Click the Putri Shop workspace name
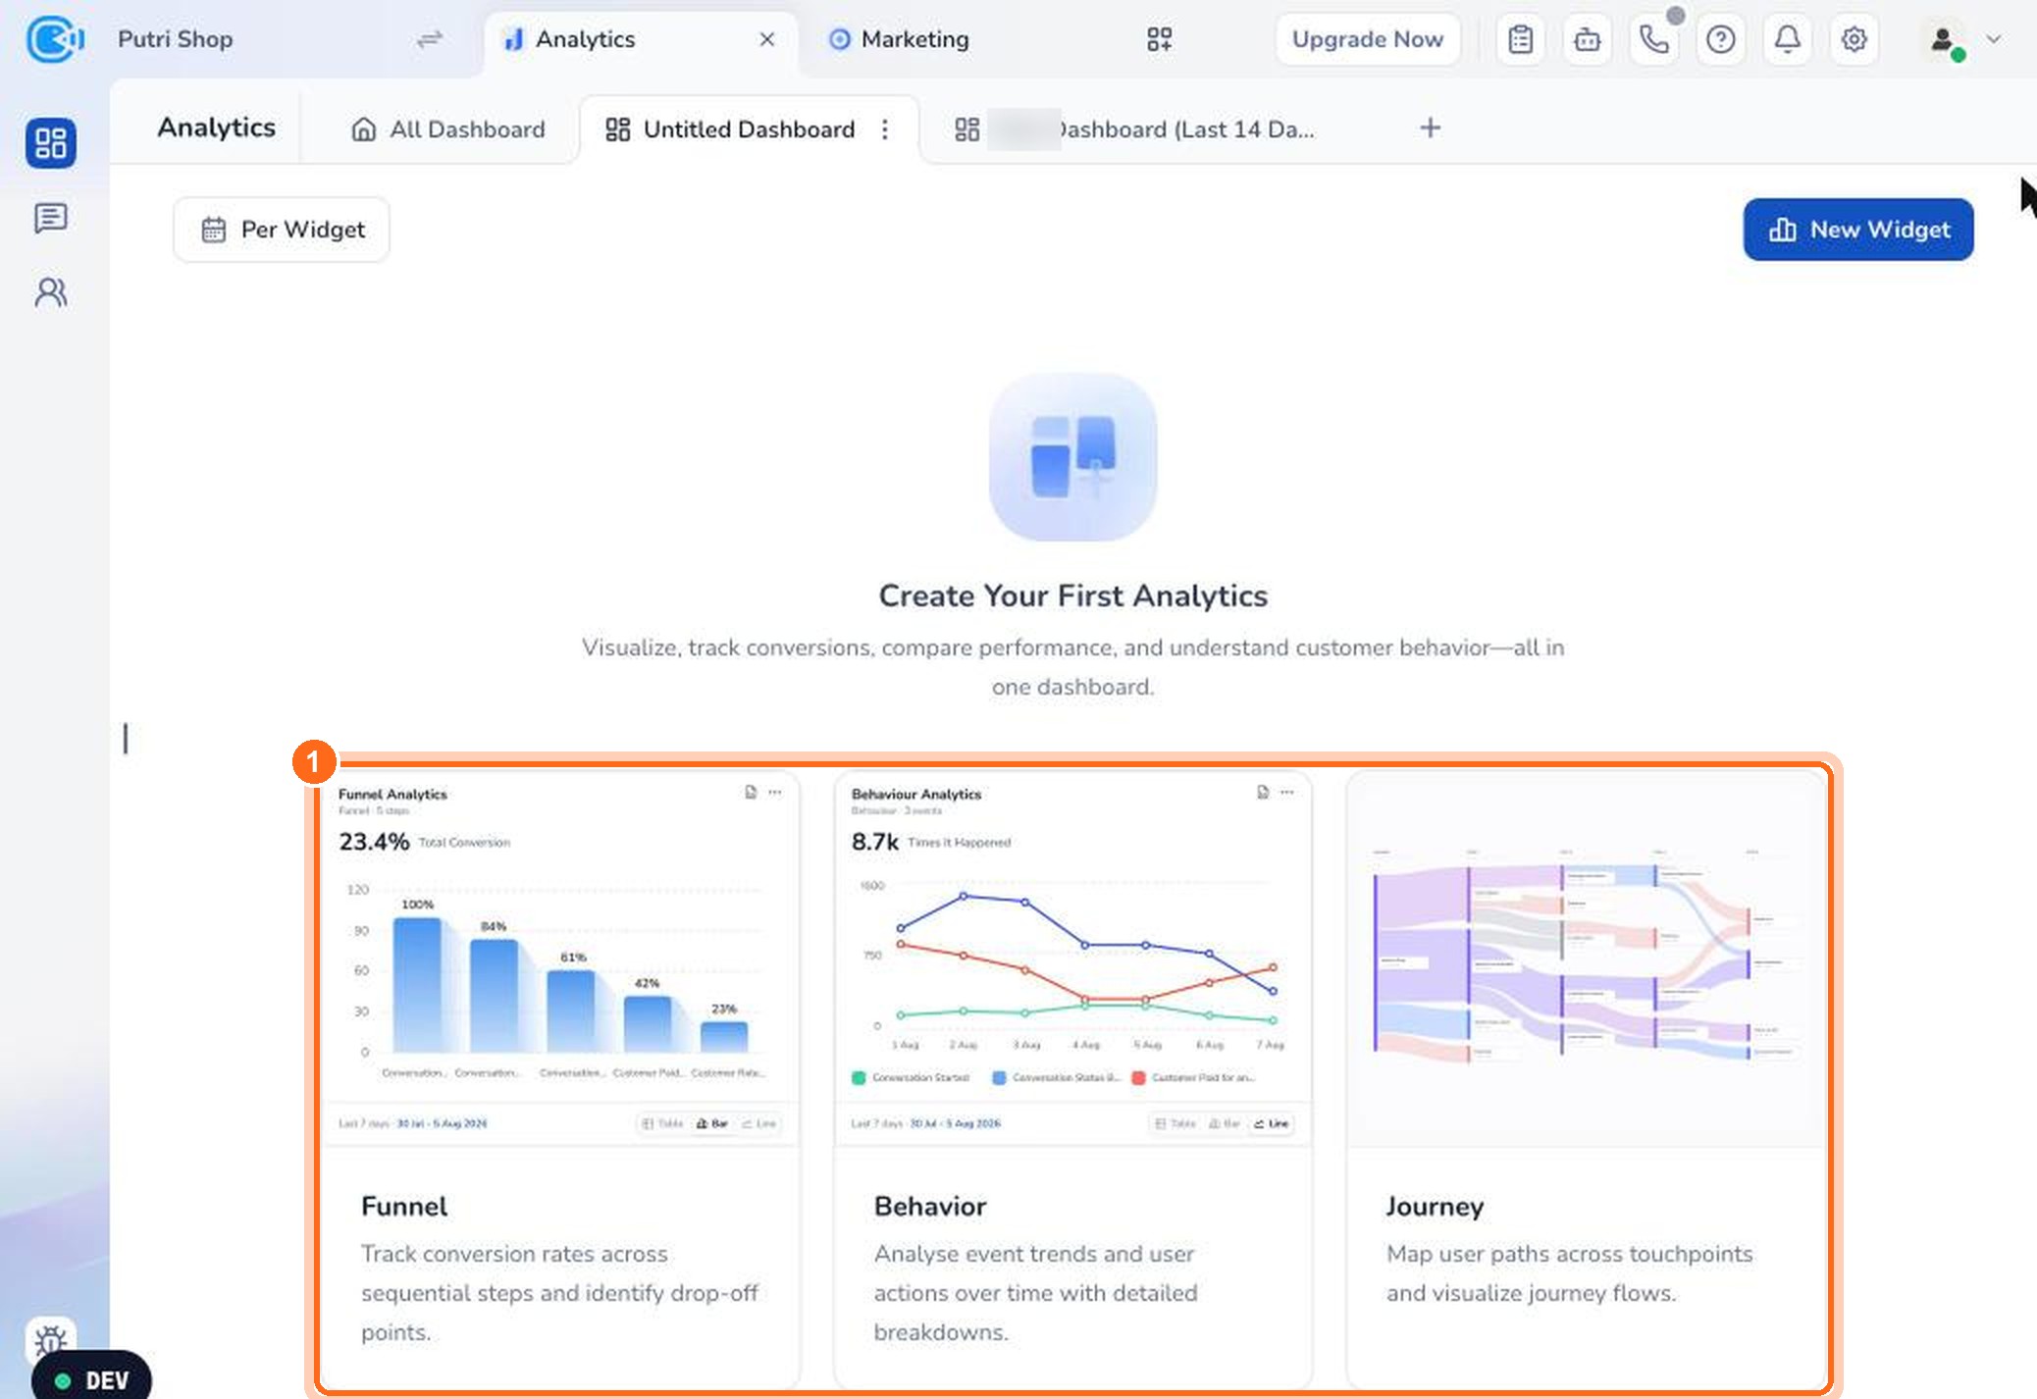 coord(176,39)
